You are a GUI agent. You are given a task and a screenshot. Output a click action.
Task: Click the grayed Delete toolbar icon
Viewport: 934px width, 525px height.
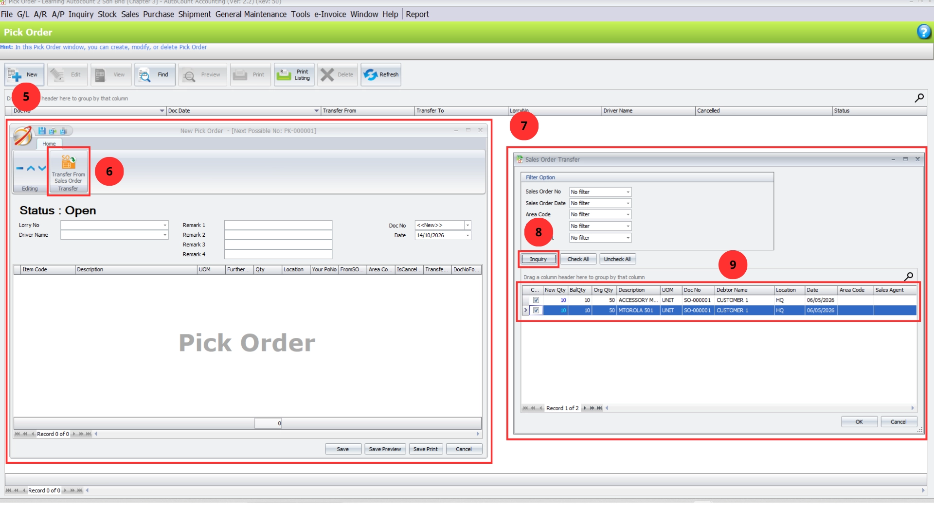click(338, 74)
